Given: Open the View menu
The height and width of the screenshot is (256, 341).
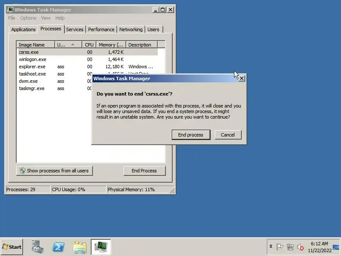Looking at the screenshot, I should click(x=46, y=18).
